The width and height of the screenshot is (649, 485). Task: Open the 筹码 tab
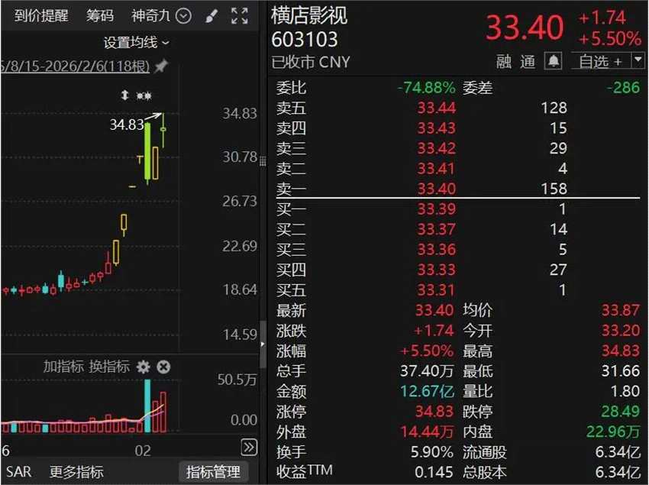pyautogui.click(x=100, y=16)
